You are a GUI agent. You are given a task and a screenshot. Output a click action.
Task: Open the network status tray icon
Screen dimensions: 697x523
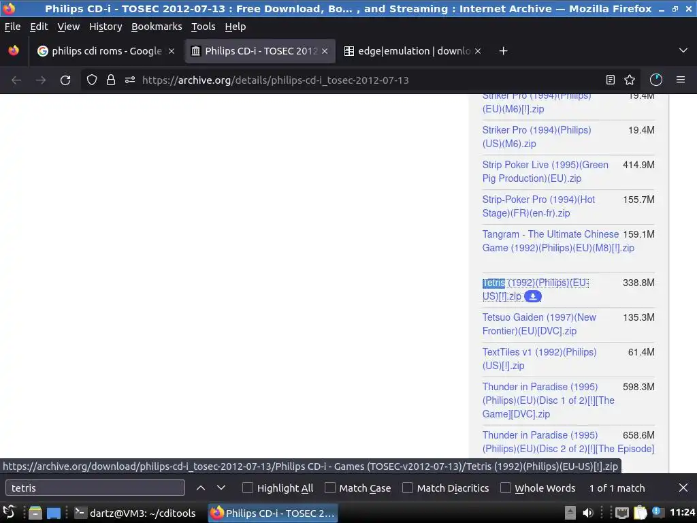622,513
